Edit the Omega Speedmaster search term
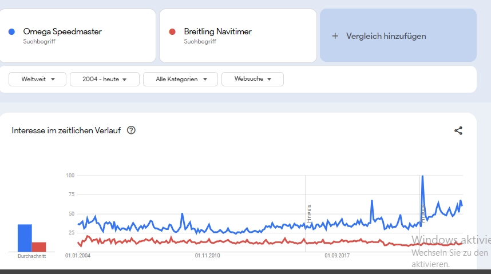This screenshot has width=491, height=274. (x=62, y=32)
